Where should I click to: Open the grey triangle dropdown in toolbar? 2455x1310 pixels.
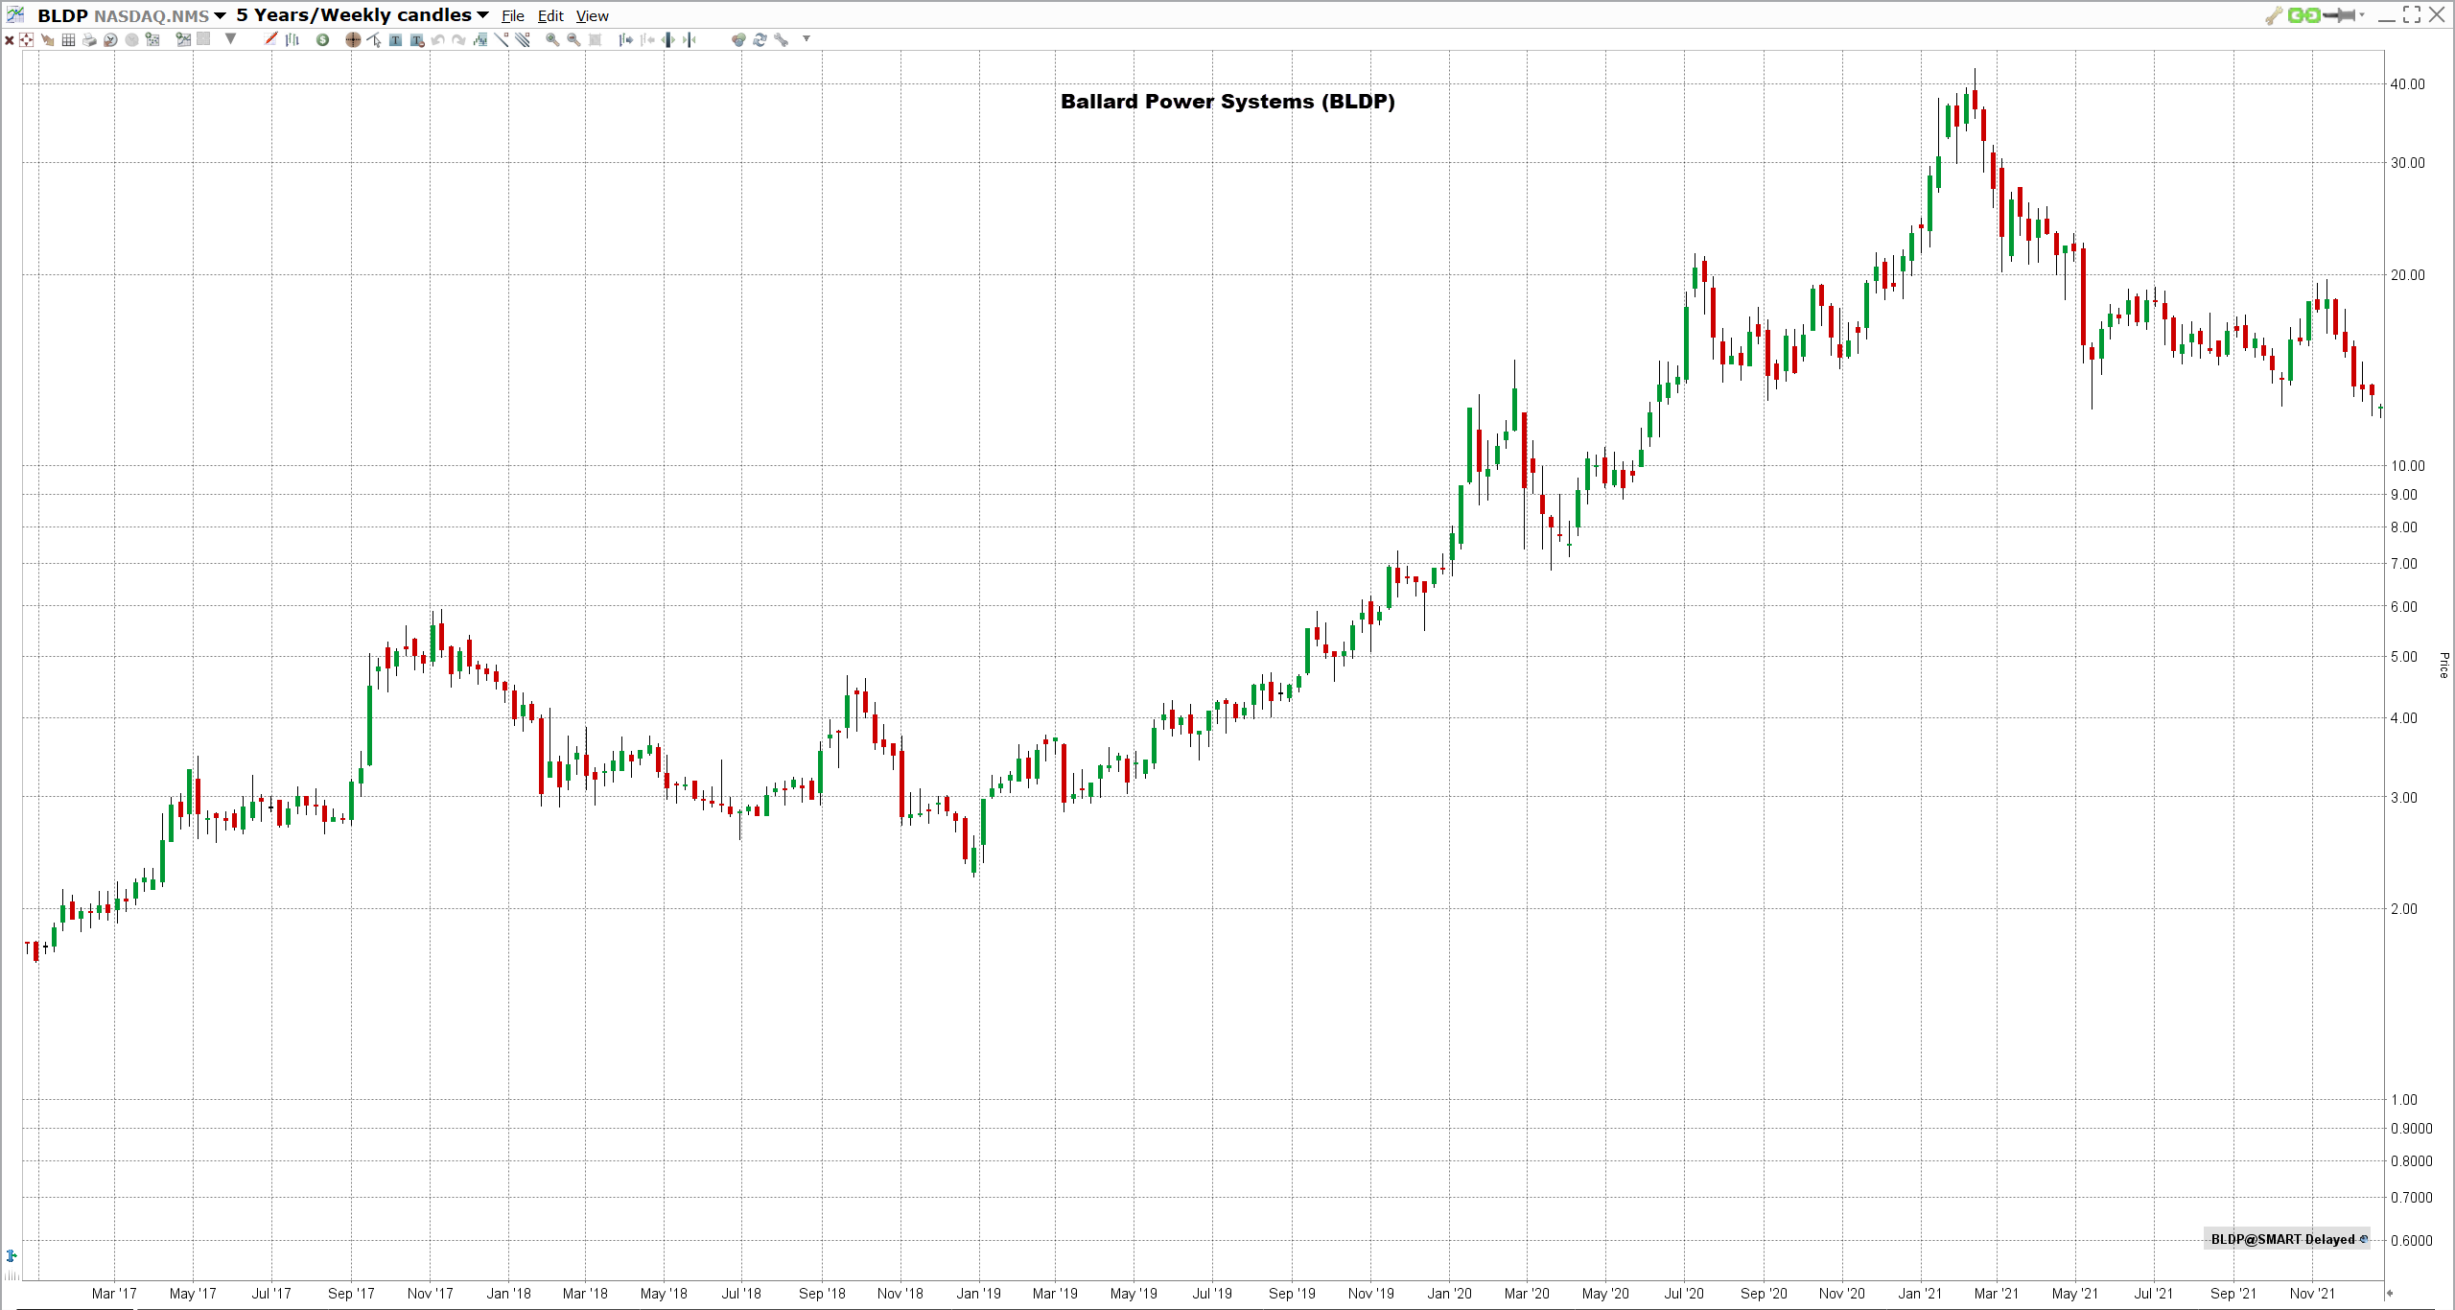230,39
